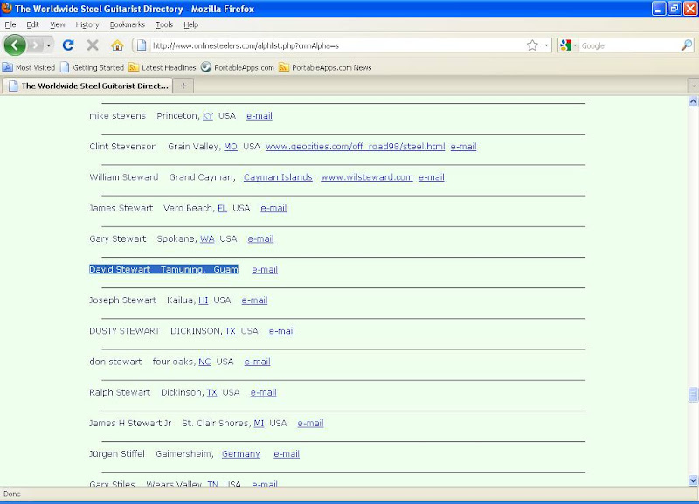Open the View menu
The image size is (699, 504).
[58, 24]
